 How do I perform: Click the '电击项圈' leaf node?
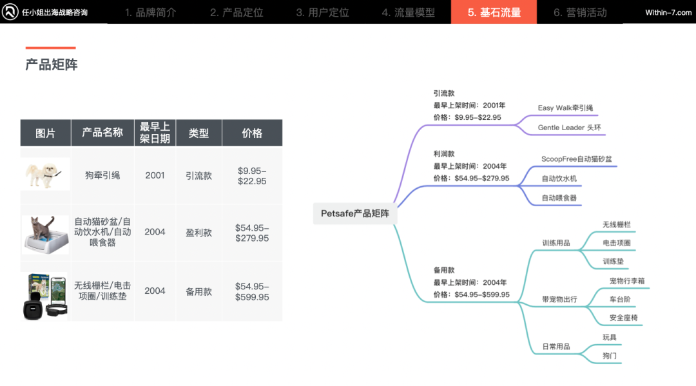(616, 243)
